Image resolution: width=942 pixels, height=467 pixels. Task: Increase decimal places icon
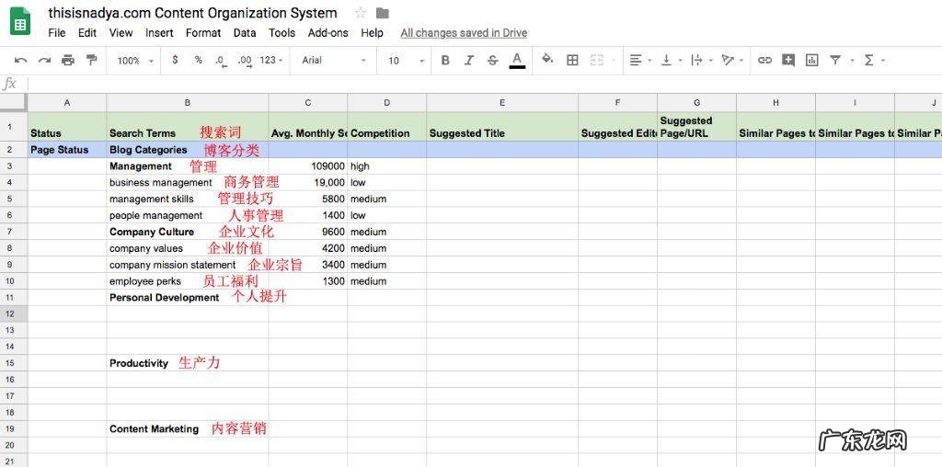point(245,61)
